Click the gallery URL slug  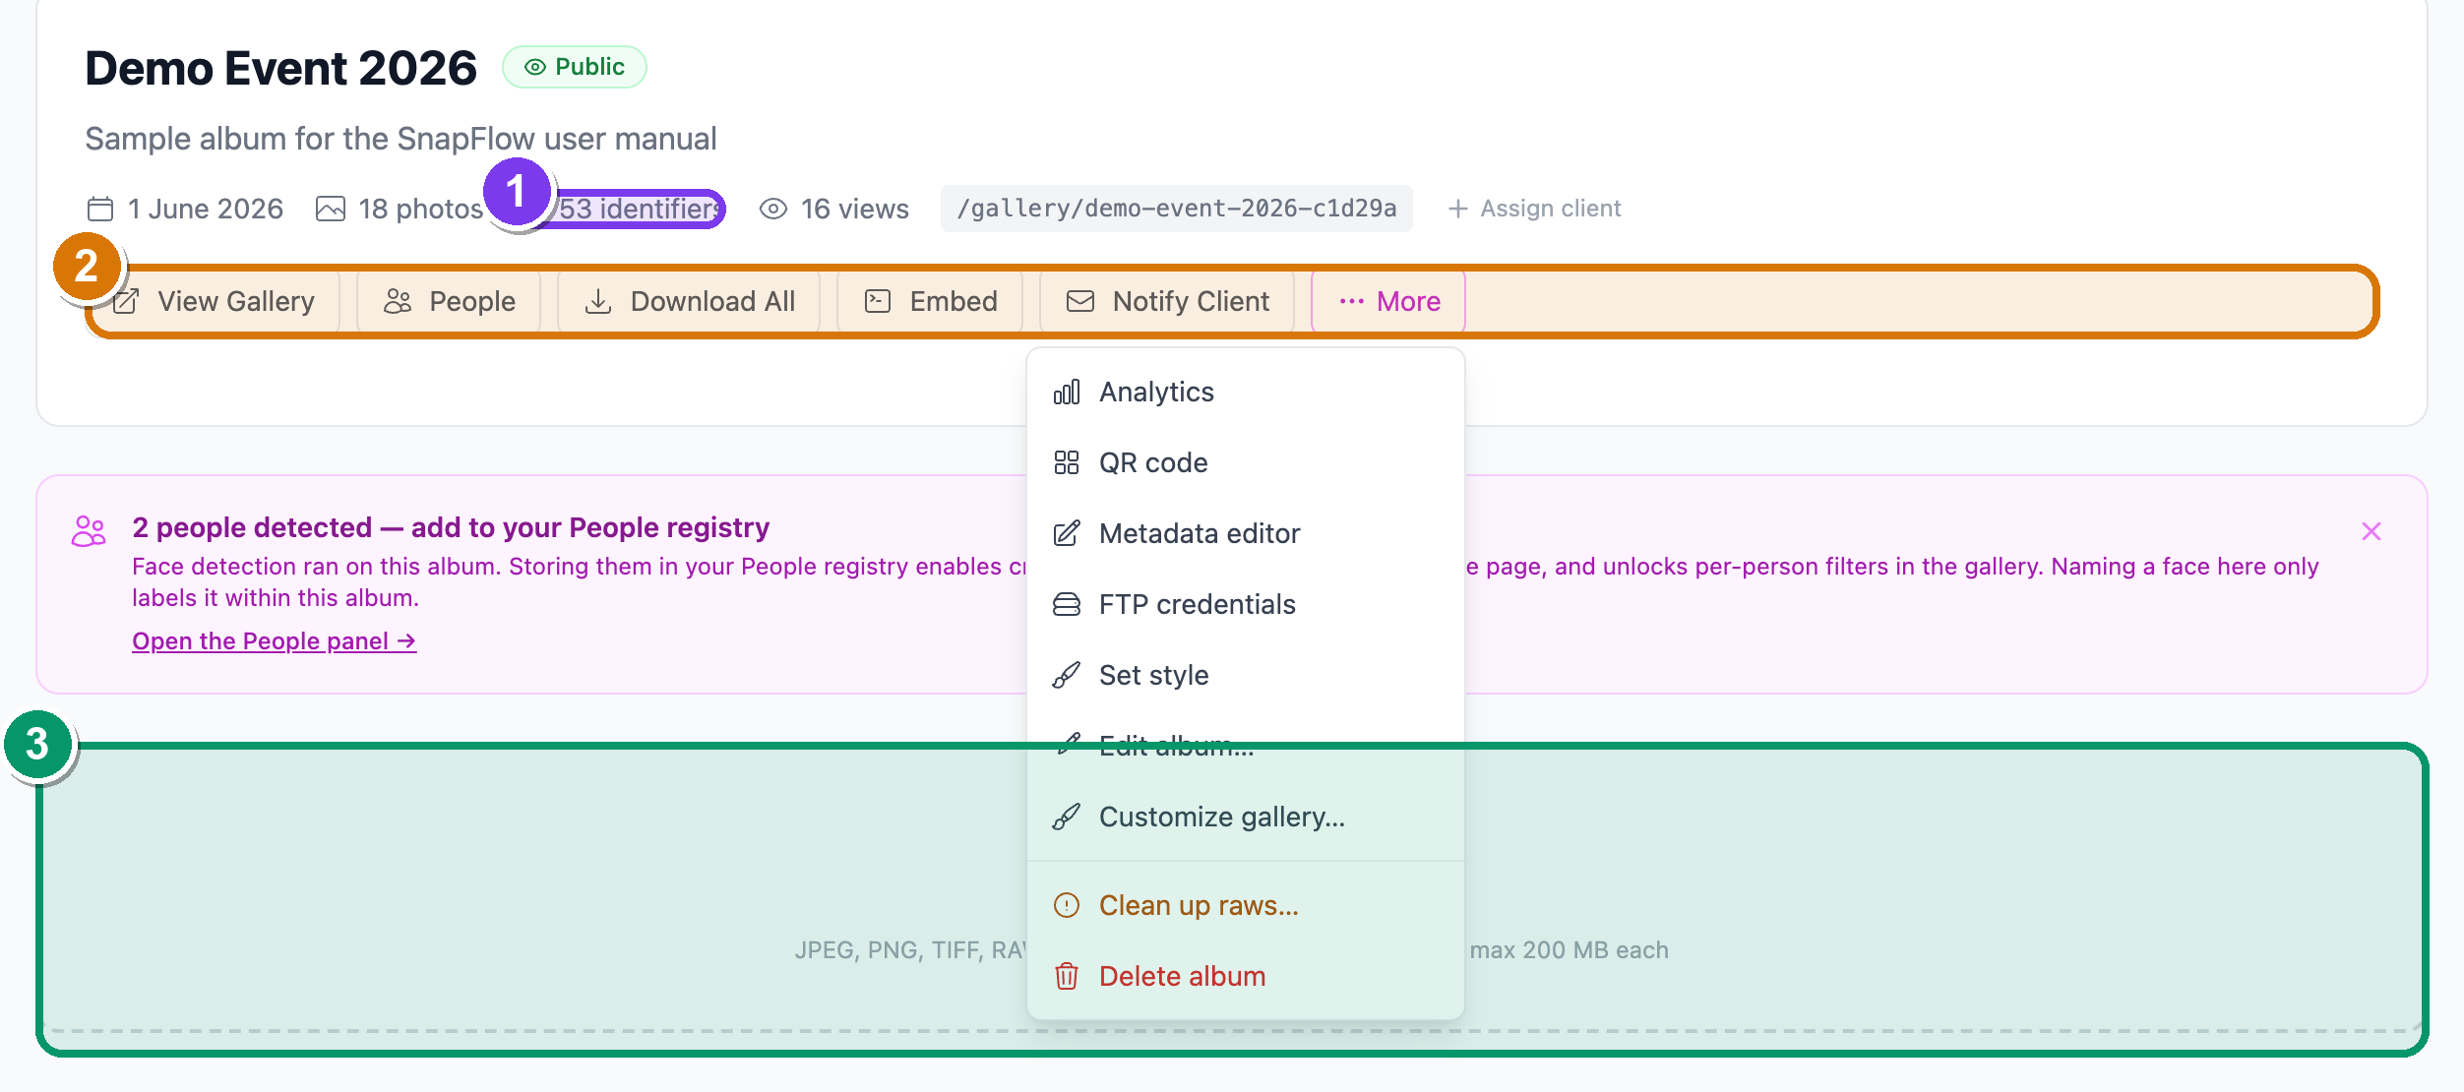click(1177, 209)
